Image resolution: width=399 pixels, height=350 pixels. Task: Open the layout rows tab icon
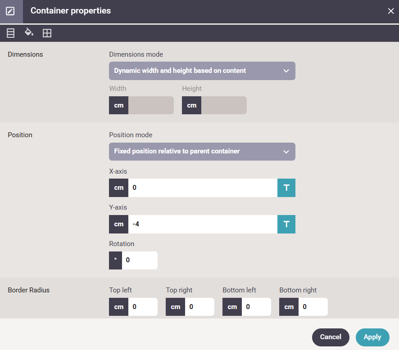tap(10, 33)
